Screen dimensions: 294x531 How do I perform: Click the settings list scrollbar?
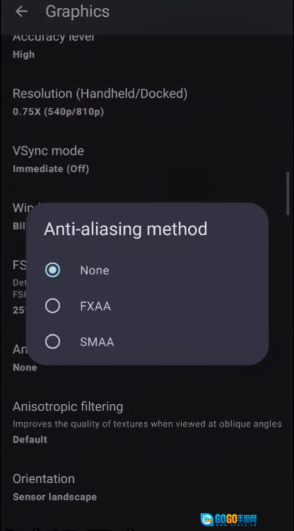288,192
